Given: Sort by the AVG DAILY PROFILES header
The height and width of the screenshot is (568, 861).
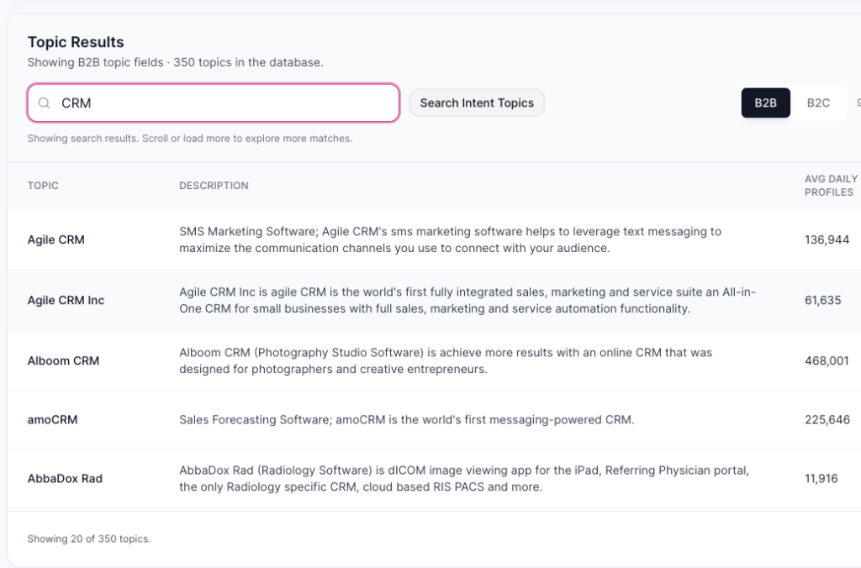Looking at the screenshot, I should click(x=830, y=186).
